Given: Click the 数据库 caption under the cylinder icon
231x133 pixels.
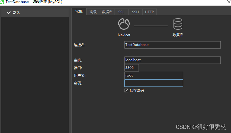Looking at the screenshot, I should pyautogui.click(x=178, y=35).
